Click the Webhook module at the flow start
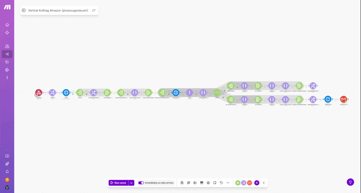Viewport: 361px width, 193px height. tap(38, 92)
